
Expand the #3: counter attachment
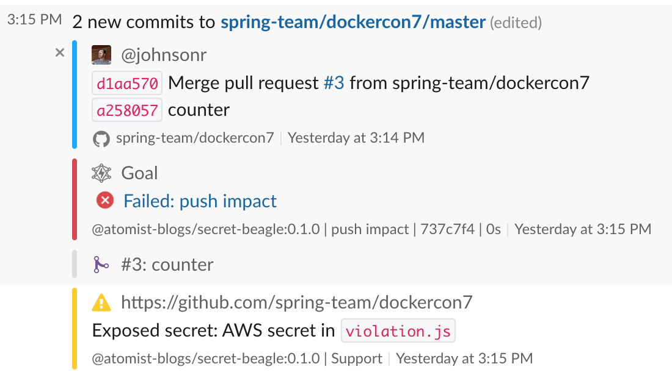click(x=167, y=265)
